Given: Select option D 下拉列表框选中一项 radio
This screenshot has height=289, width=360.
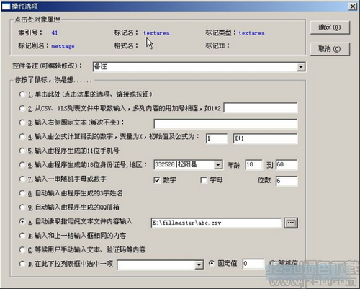Looking at the screenshot, I should (22, 264).
